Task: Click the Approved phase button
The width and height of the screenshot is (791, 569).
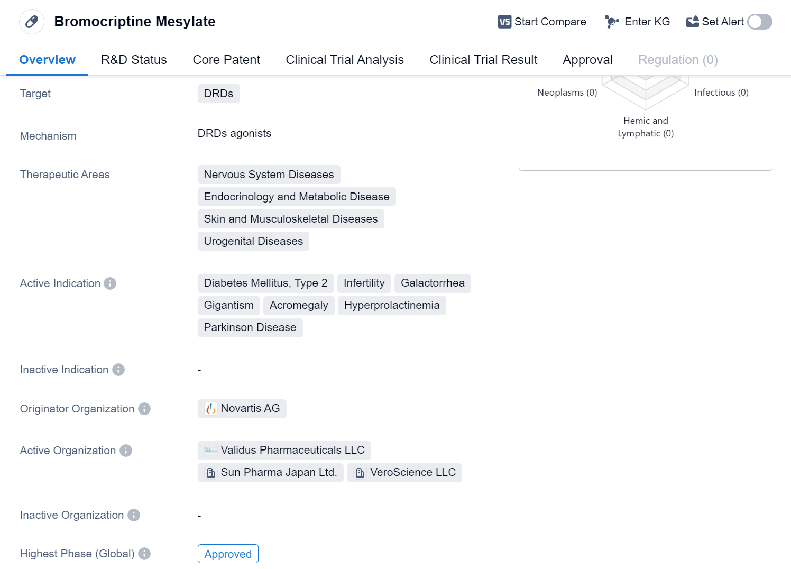Action: [x=228, y=554]
